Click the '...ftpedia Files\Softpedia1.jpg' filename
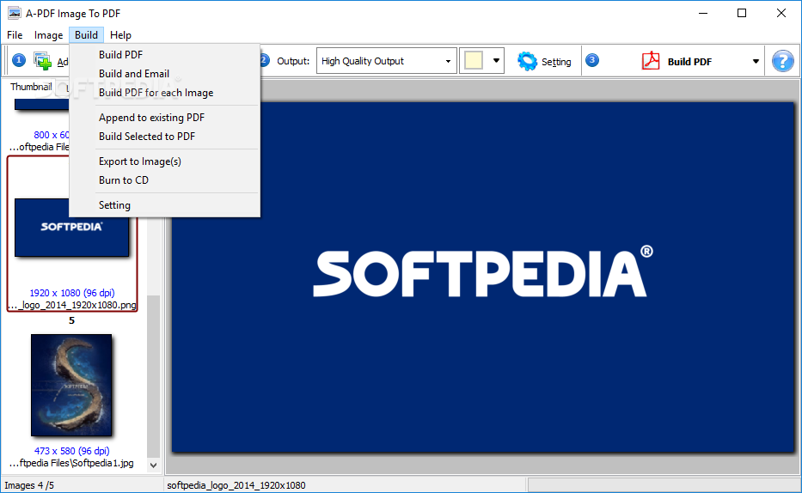This screenshot has height=493, width=802. (x=71, y=463)
